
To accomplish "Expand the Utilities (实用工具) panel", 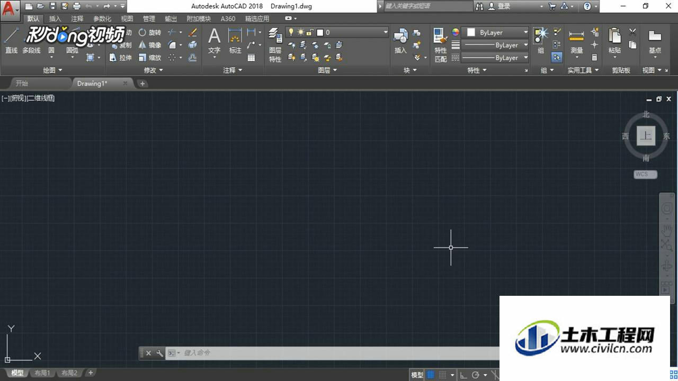I will pyautogui.click(x=583, y=70).
